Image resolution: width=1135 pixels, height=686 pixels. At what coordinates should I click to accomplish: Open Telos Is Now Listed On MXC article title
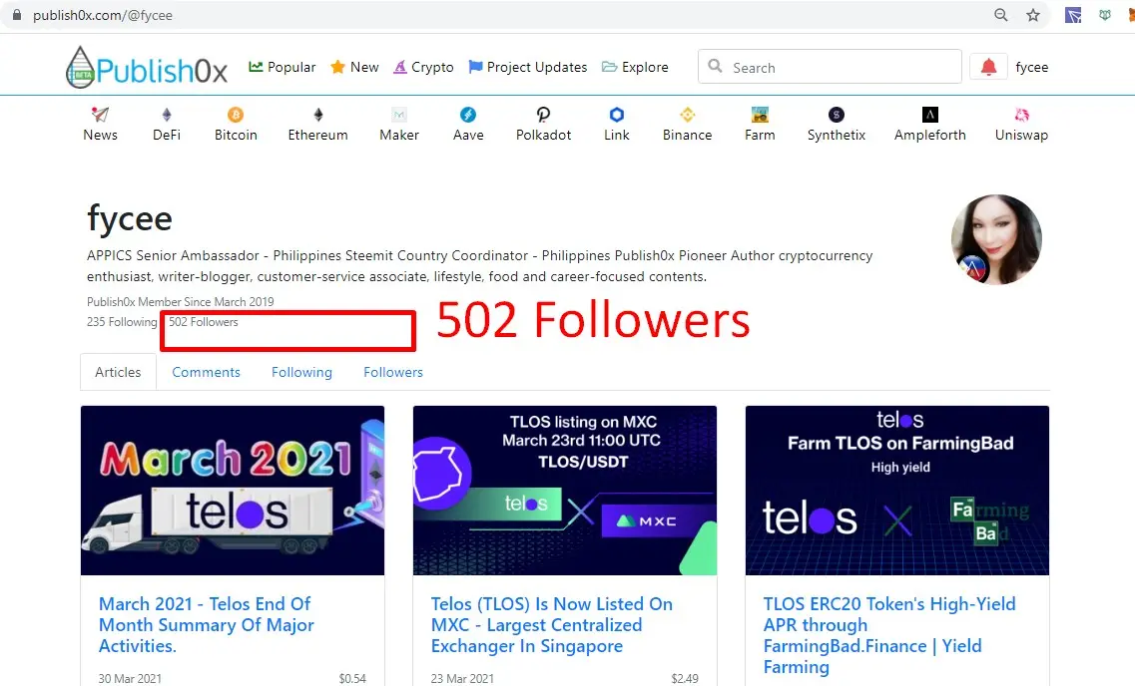coord(552,624)
